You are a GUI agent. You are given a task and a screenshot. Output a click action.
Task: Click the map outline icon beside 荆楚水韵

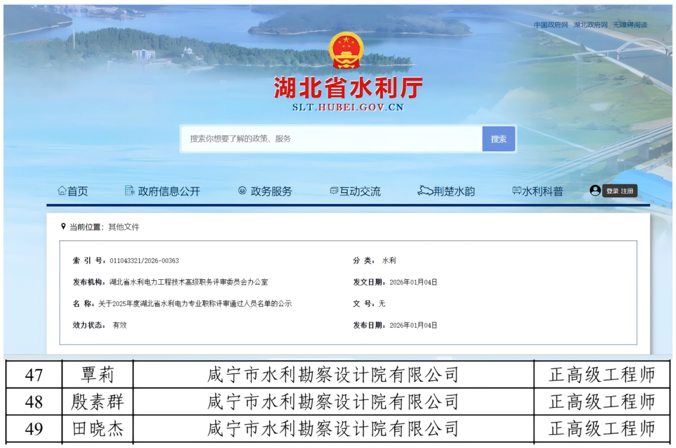[x=425, y=191]
